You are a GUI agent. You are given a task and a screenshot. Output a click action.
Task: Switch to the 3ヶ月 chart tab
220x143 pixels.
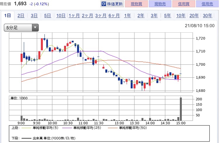tap(101, 15)
